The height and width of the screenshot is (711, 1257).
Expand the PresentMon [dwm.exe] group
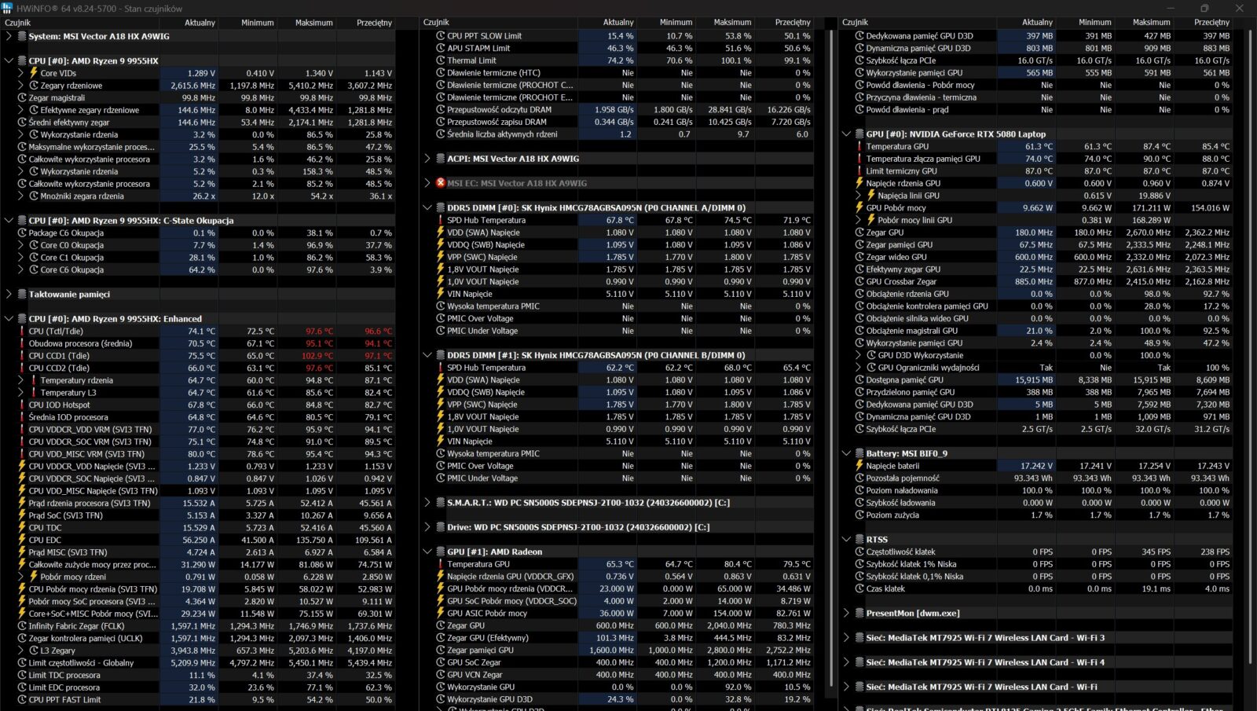click(x=846, y=614)
